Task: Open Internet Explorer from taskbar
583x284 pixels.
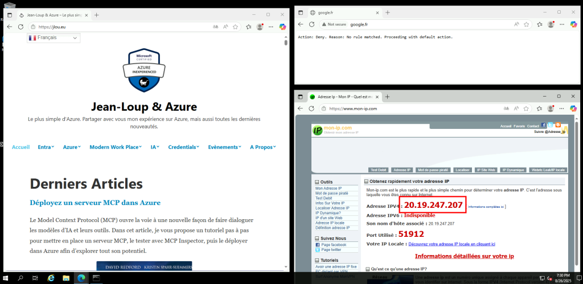Action: coord(51,278)
